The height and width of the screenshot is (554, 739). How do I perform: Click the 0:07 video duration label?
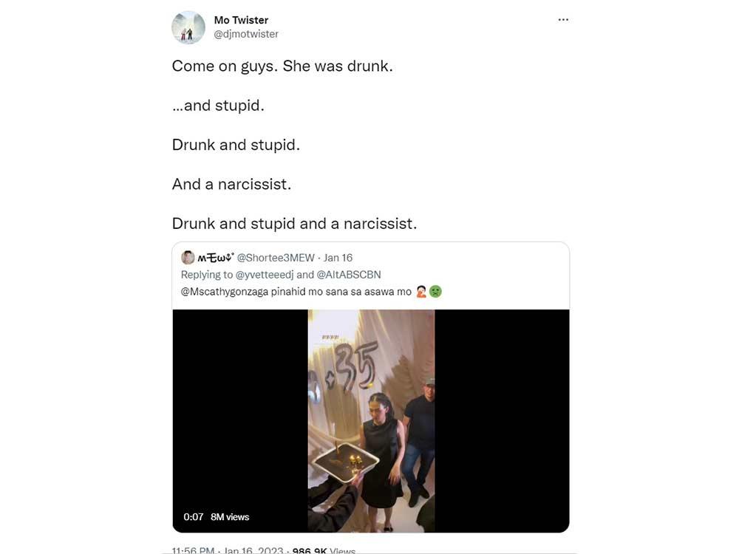pos(193,517)
